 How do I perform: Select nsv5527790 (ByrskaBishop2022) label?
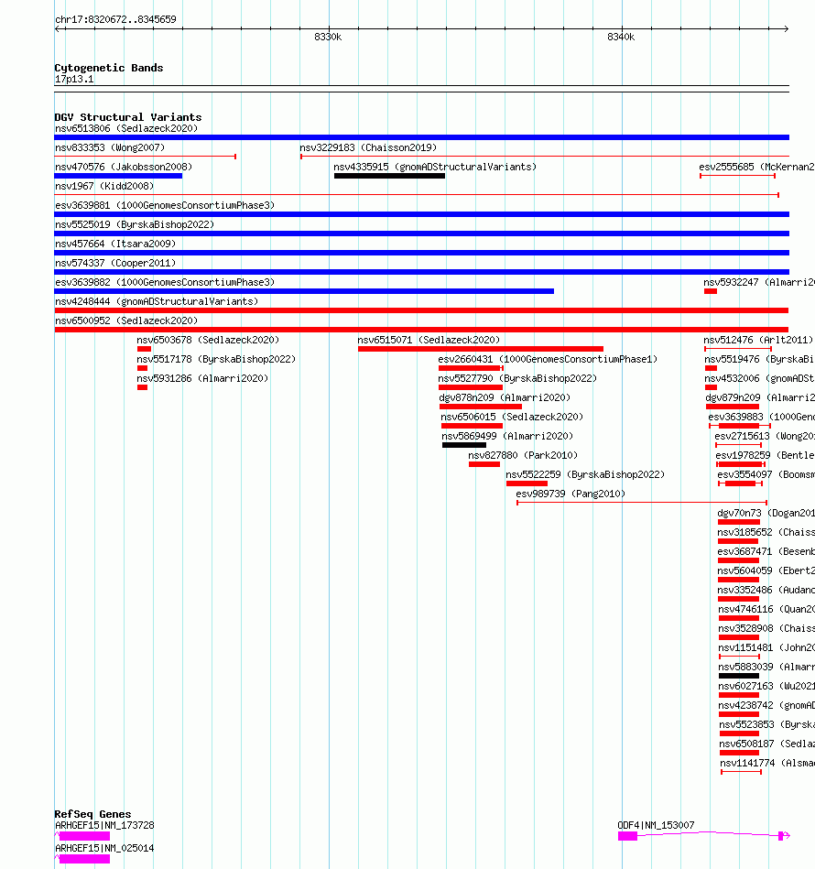pyautogui.click(x=517, y=378)
